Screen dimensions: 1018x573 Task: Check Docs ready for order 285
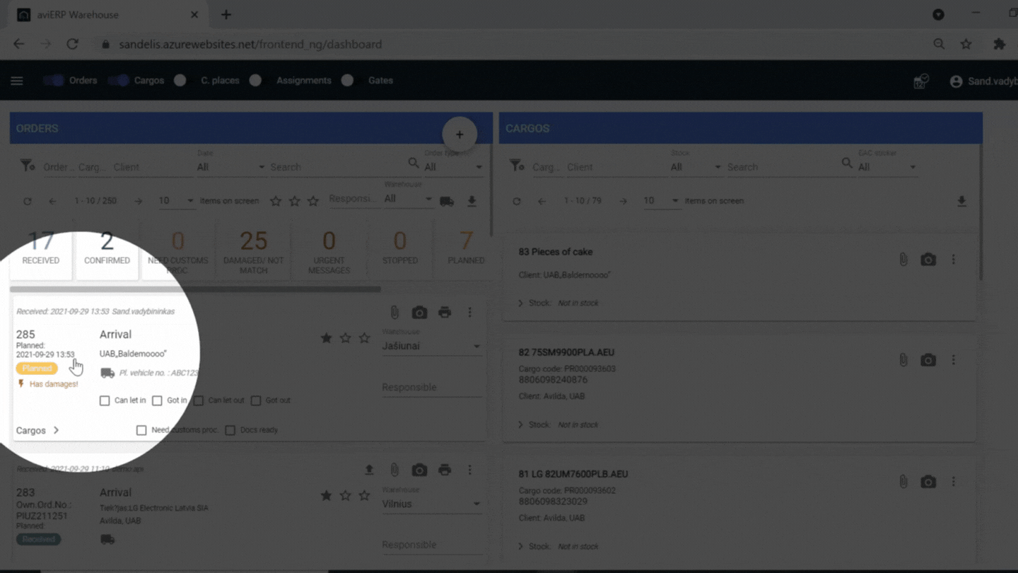click(x=230, y=430)
